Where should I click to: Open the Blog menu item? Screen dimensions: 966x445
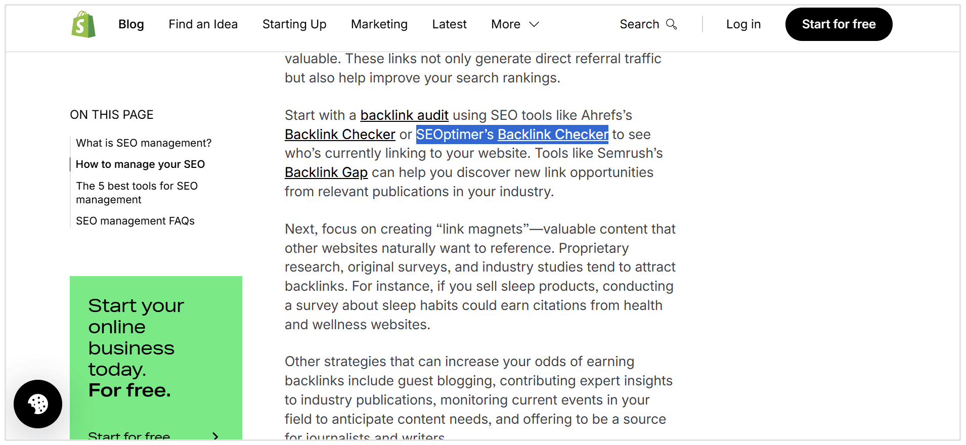pos(131,24)
